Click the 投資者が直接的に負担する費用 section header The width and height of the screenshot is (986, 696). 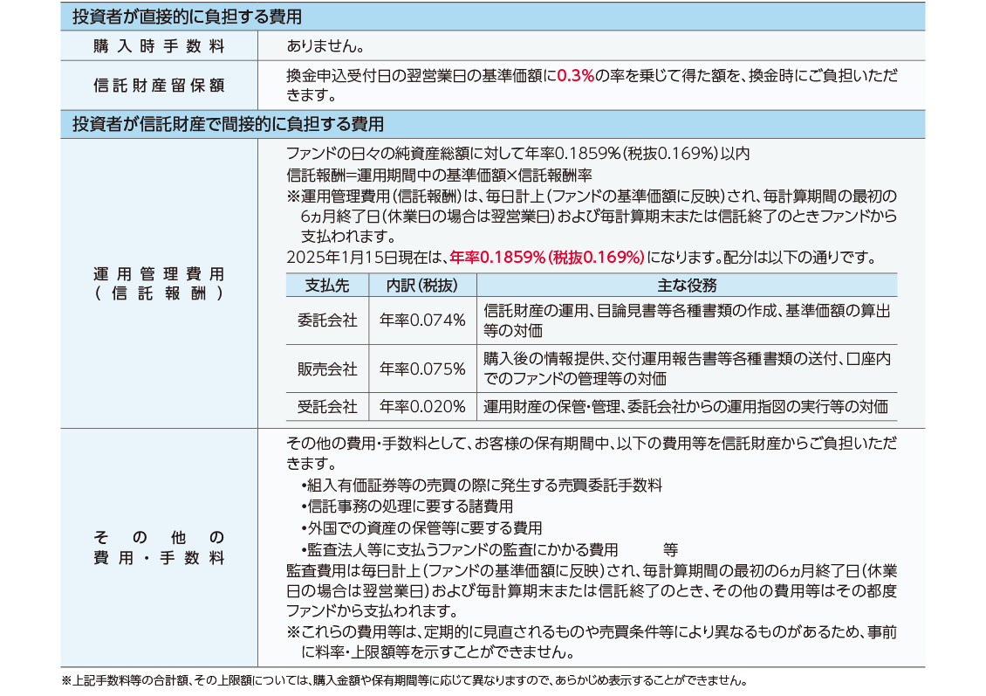(x=187, y=17)
